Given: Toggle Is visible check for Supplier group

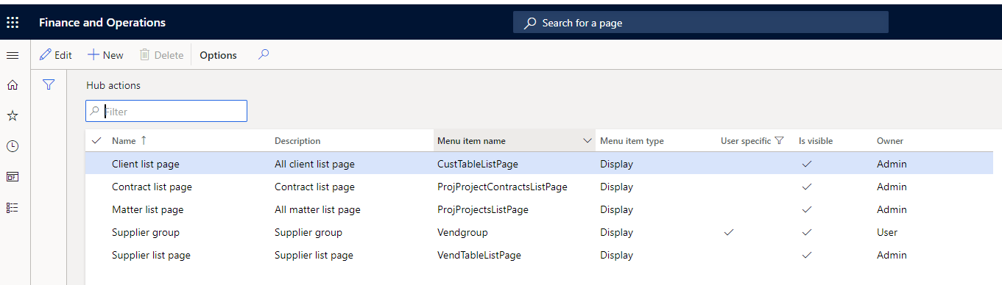Looking at the screenshot, I should click(807, 232).
